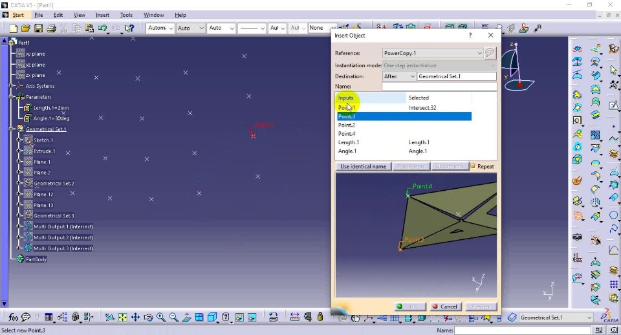Select the Pan tool
The height and width of the screenshot is (335, 621).
[x=135, y=317]
